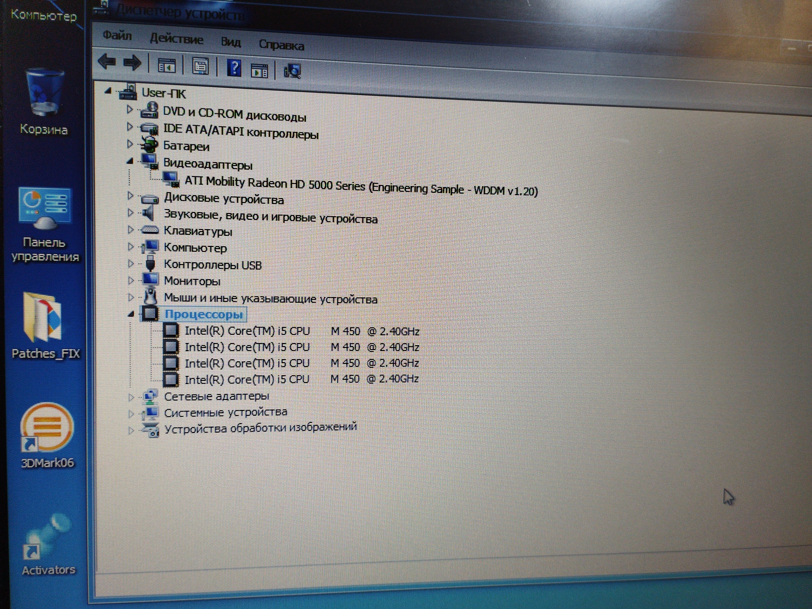Expand Устройства обработки изображений node
Image resolution: width=812 pixels, height=609 pixels.
[131, 431]
